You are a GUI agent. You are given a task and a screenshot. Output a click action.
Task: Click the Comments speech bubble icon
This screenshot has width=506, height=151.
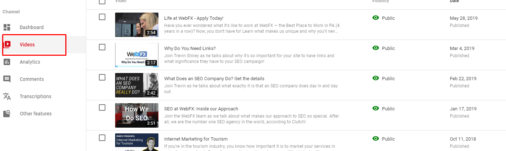(7, 79)
